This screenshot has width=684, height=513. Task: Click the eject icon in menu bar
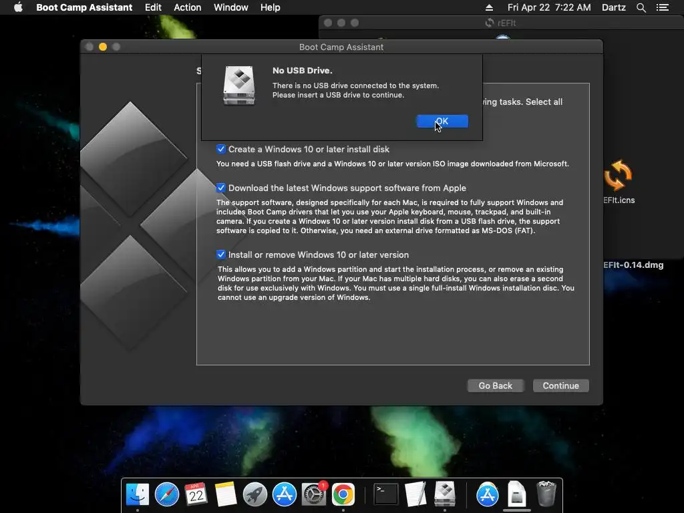click(489, 7)
